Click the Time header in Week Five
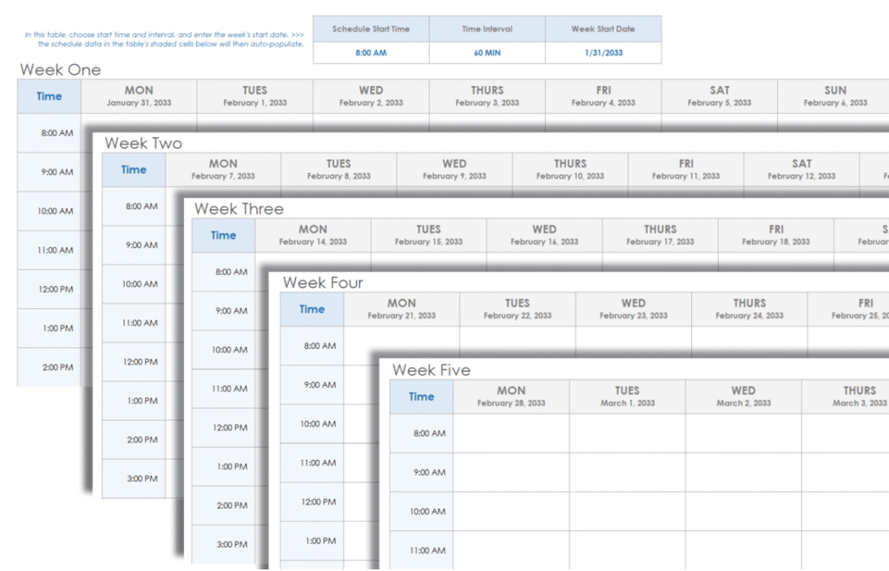The width and height of the screenshot is (889, 571). pos(421,397)
